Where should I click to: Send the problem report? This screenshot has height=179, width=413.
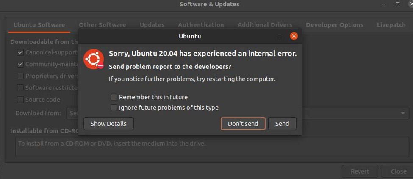[x=282, y=124]
